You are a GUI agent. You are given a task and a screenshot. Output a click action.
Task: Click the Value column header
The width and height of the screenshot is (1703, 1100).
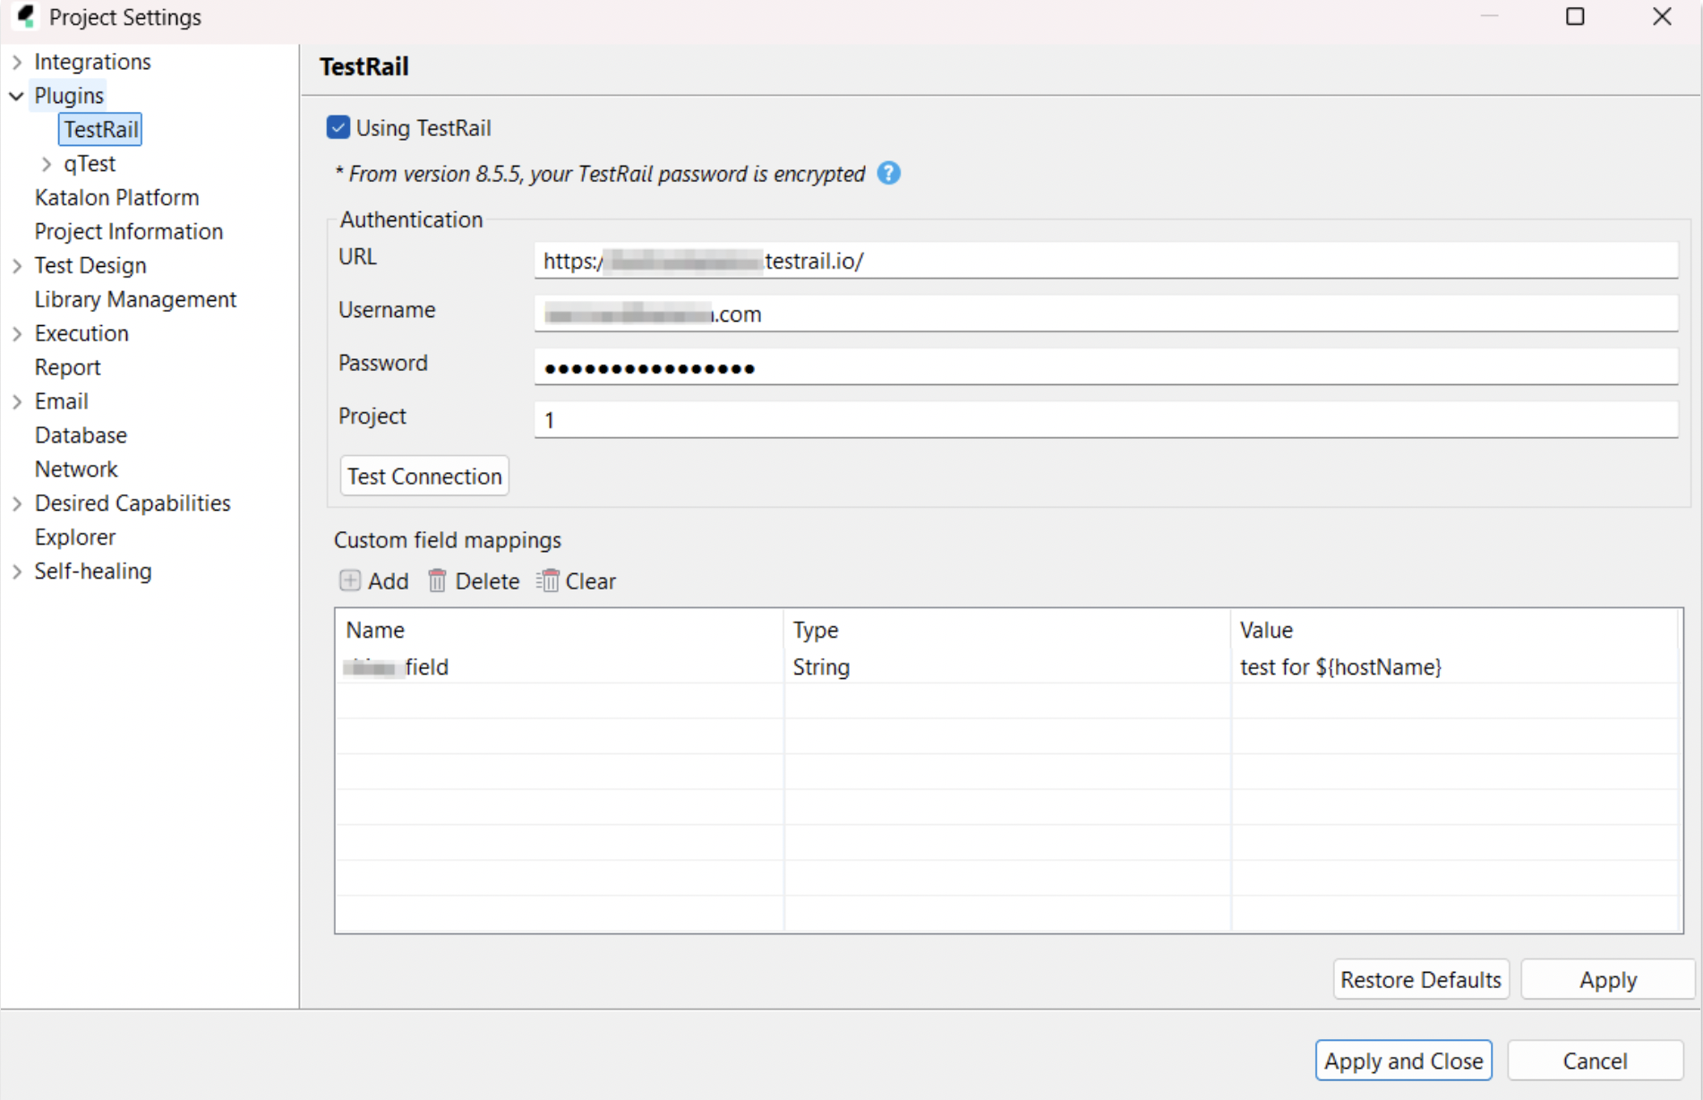(x=1455, y=630)
